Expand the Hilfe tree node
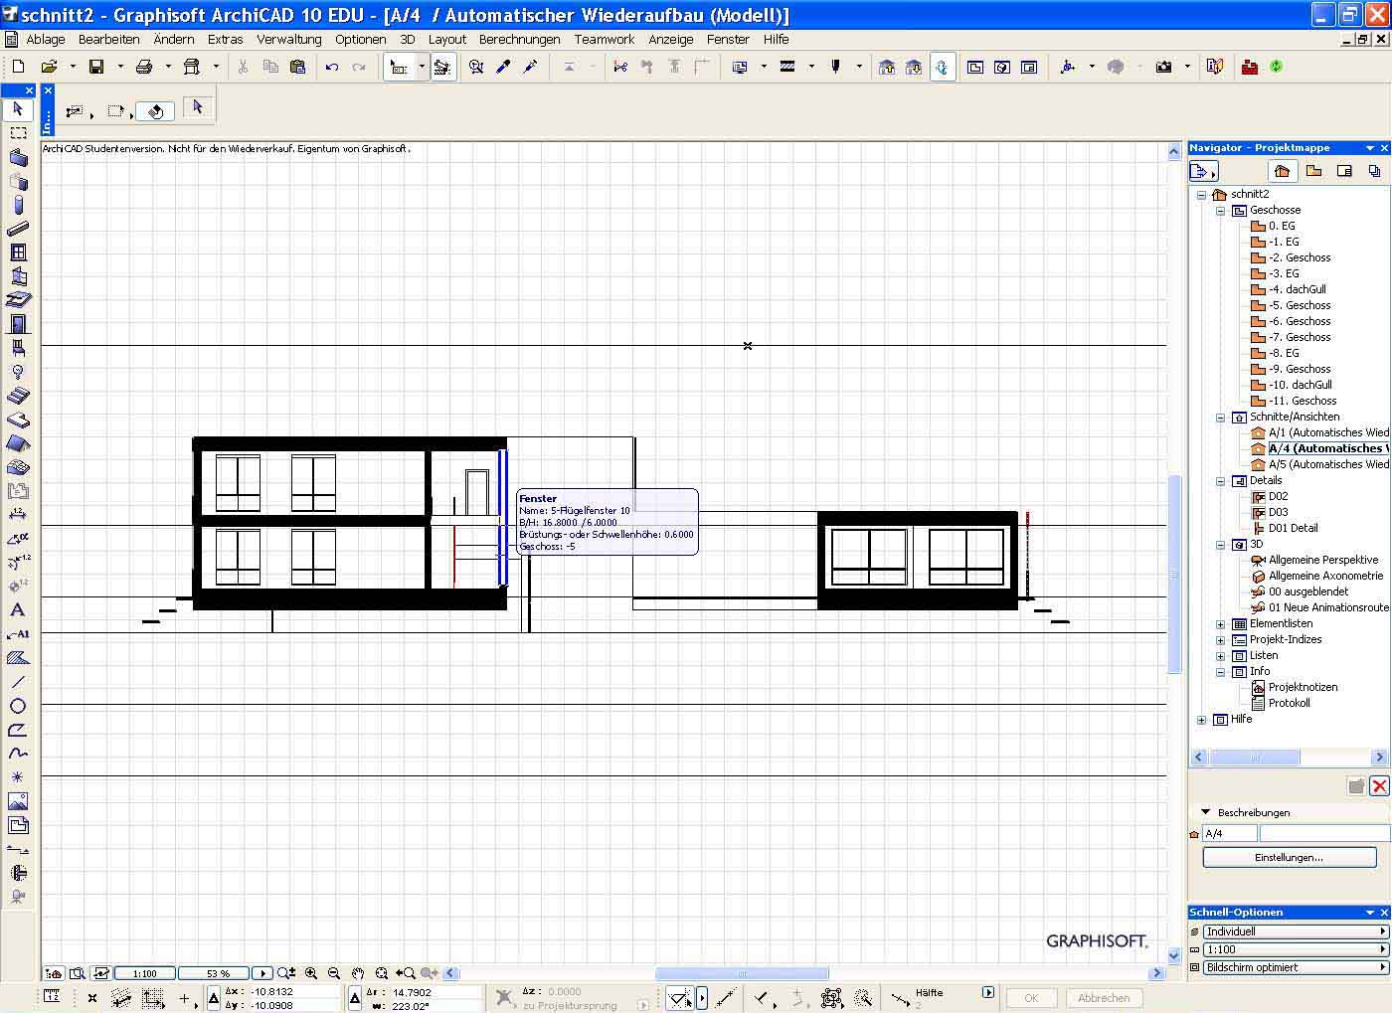Viewport: 1392px width, 1013px height. click(x=1202, y=720)
